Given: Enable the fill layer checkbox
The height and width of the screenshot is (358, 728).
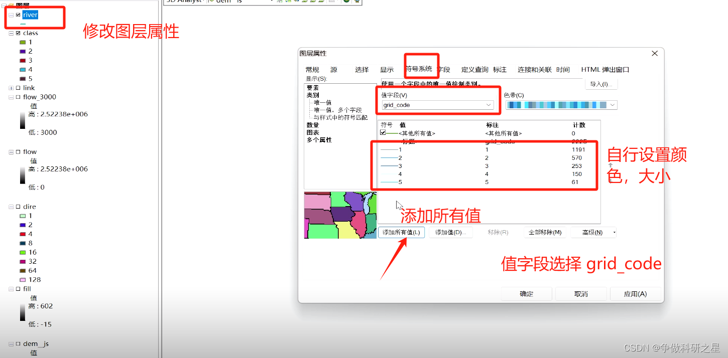Looking at the screenshot, I should (18, 289).
